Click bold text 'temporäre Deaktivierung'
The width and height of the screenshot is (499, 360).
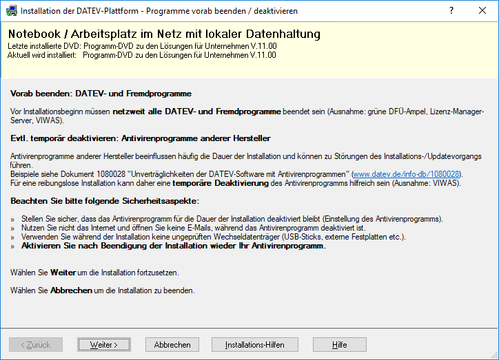click(x=221, y=183)
